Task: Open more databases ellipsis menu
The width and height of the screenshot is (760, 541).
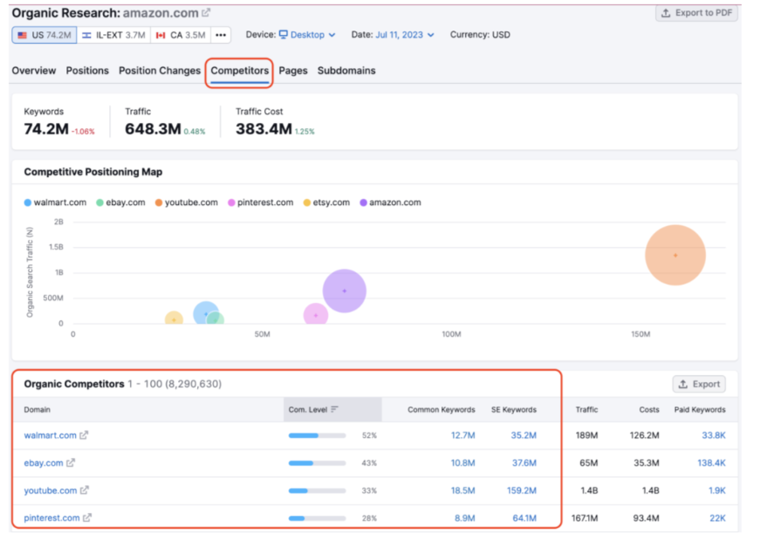Action: click(221, 35)
